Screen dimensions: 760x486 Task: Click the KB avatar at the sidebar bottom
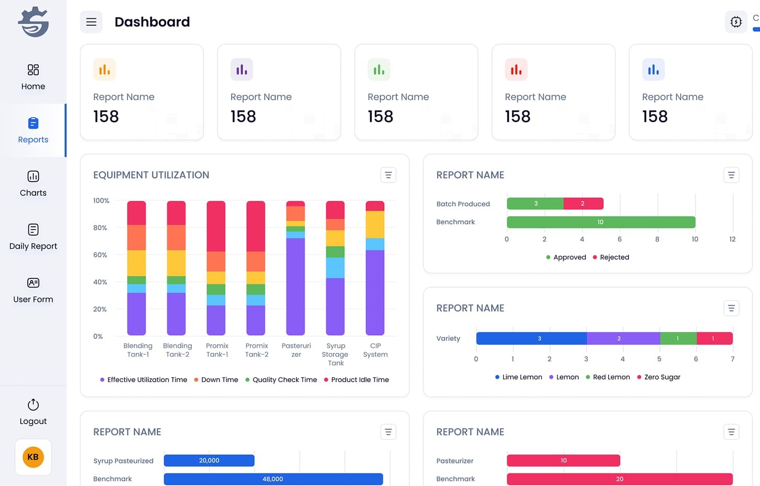pyautogui.click(x=33, y=457)
